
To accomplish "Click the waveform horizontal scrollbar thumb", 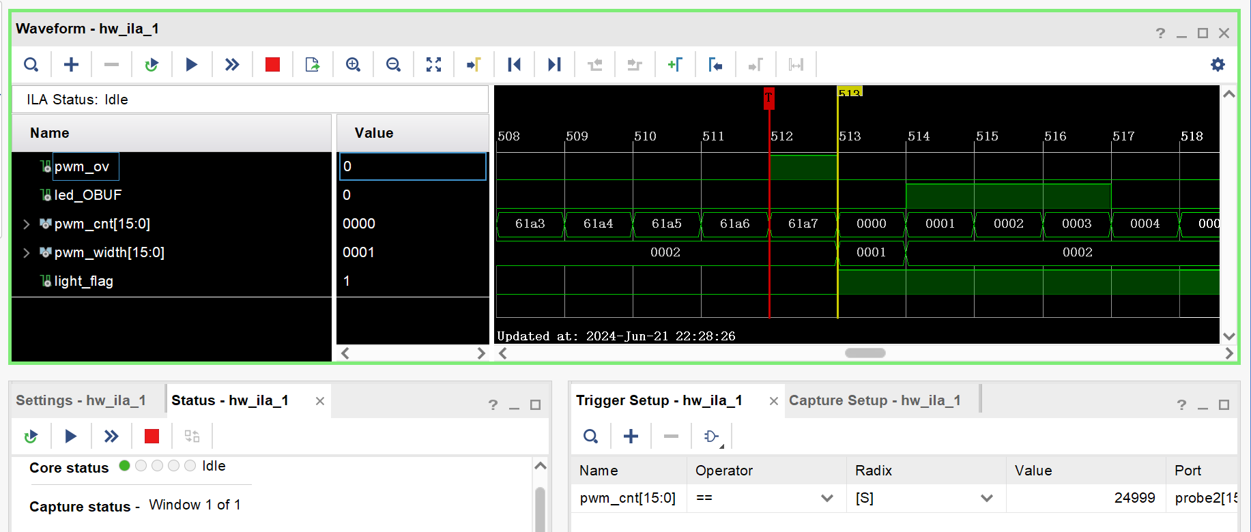I will click(865, 353).
